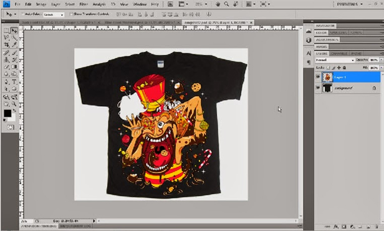Open the Filter menu

point(84,4)
